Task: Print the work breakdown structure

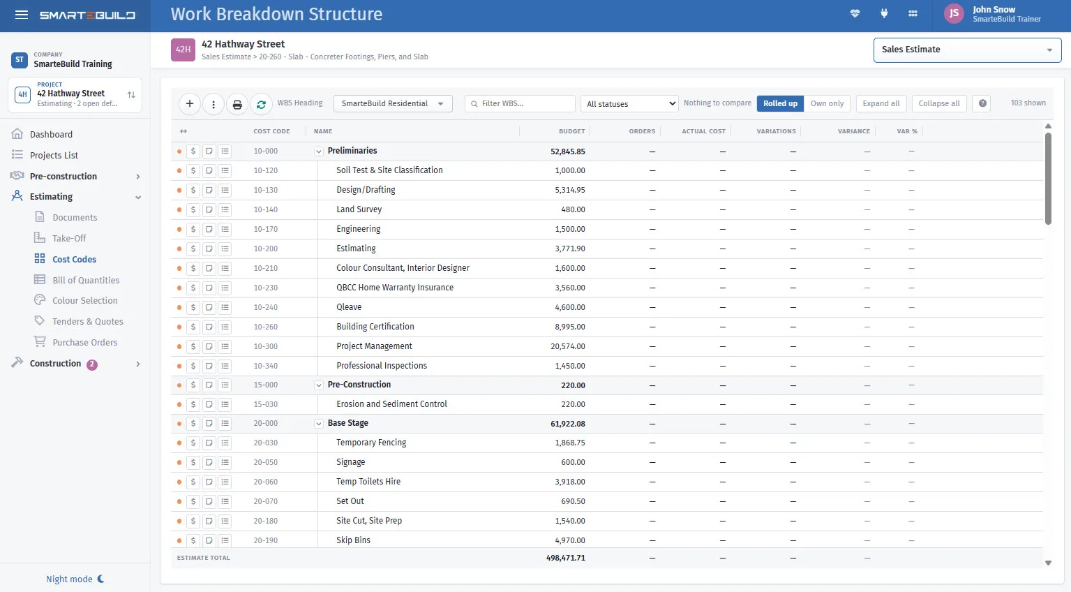Action: click(237, 104)
